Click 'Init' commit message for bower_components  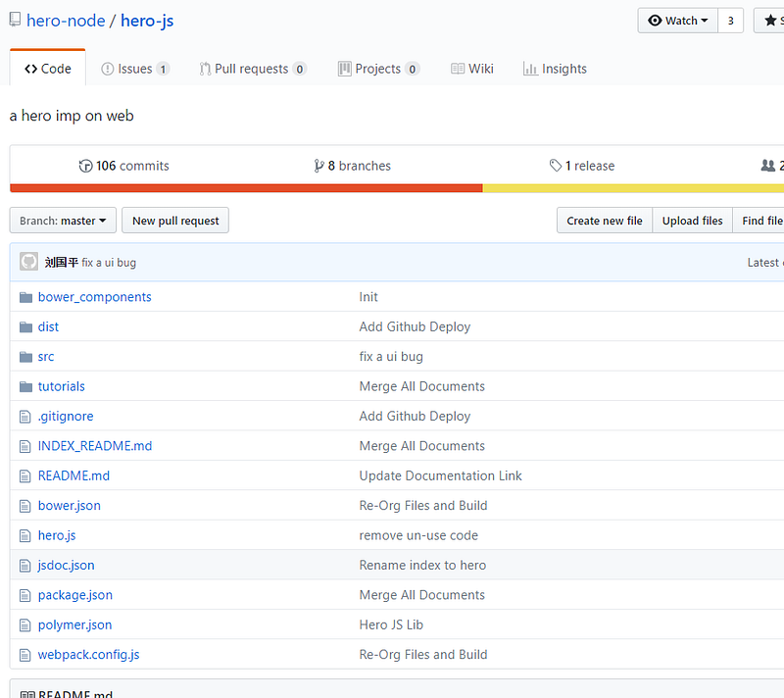pyautogui.click(x=368, y=297)
